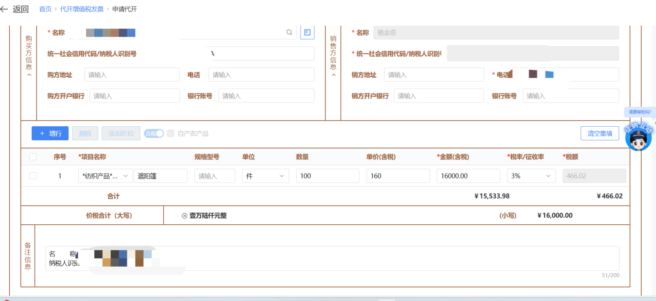Click the 税率/征收率 column header
This screenshot has width=656, height=301.
pyautogui.click(x=526, y=157)
